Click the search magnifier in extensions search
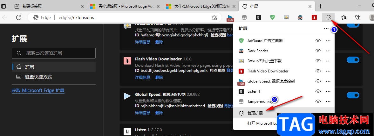Viewport: 374px width, 136px height. tap(19, 53)
